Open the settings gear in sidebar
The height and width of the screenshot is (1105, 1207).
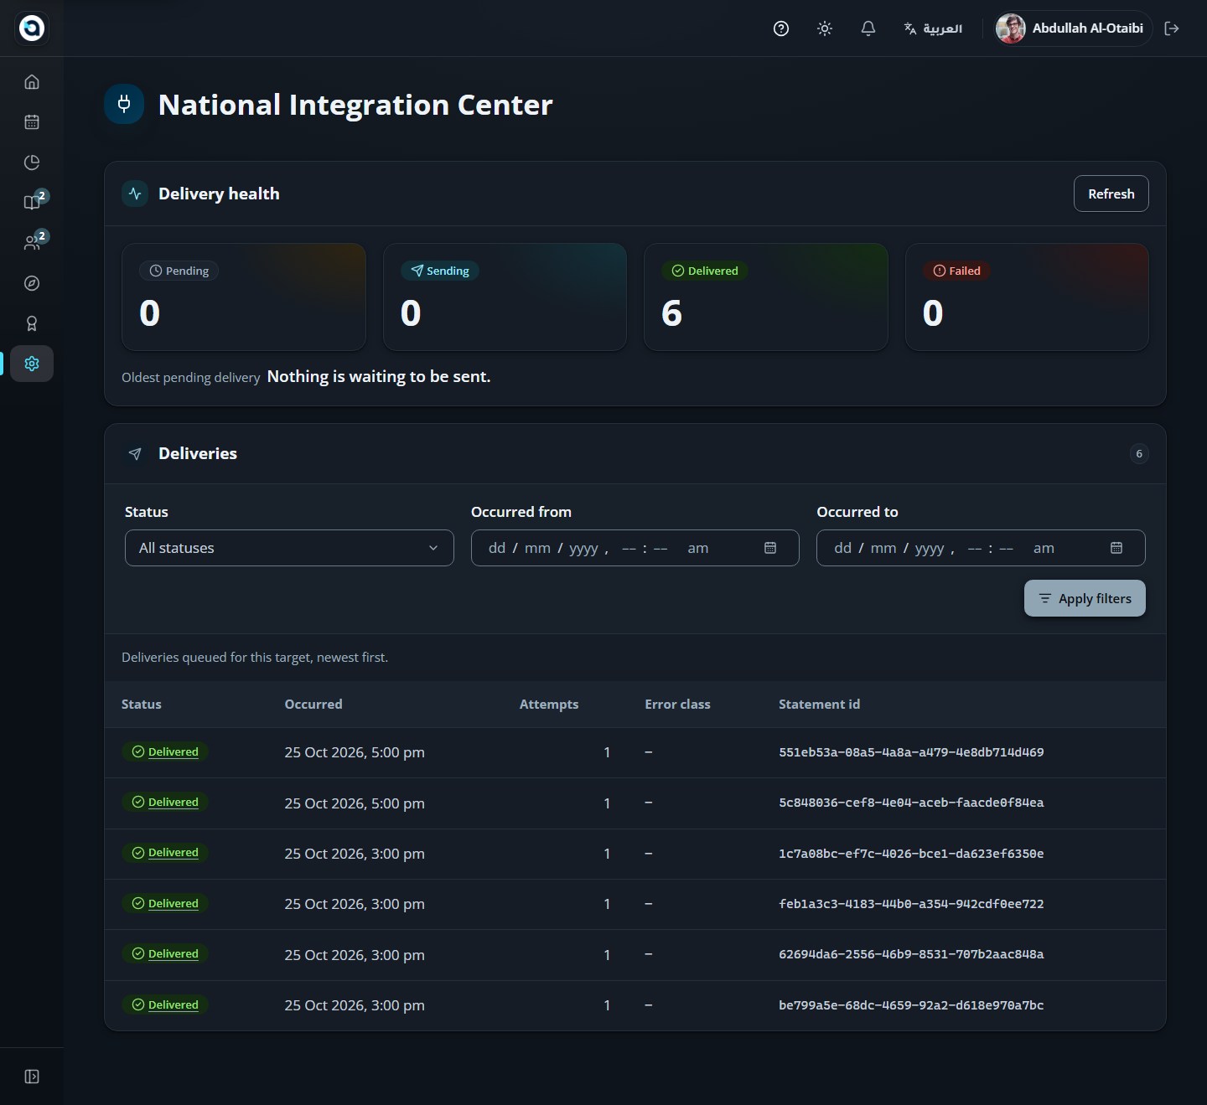click(32, 364)
